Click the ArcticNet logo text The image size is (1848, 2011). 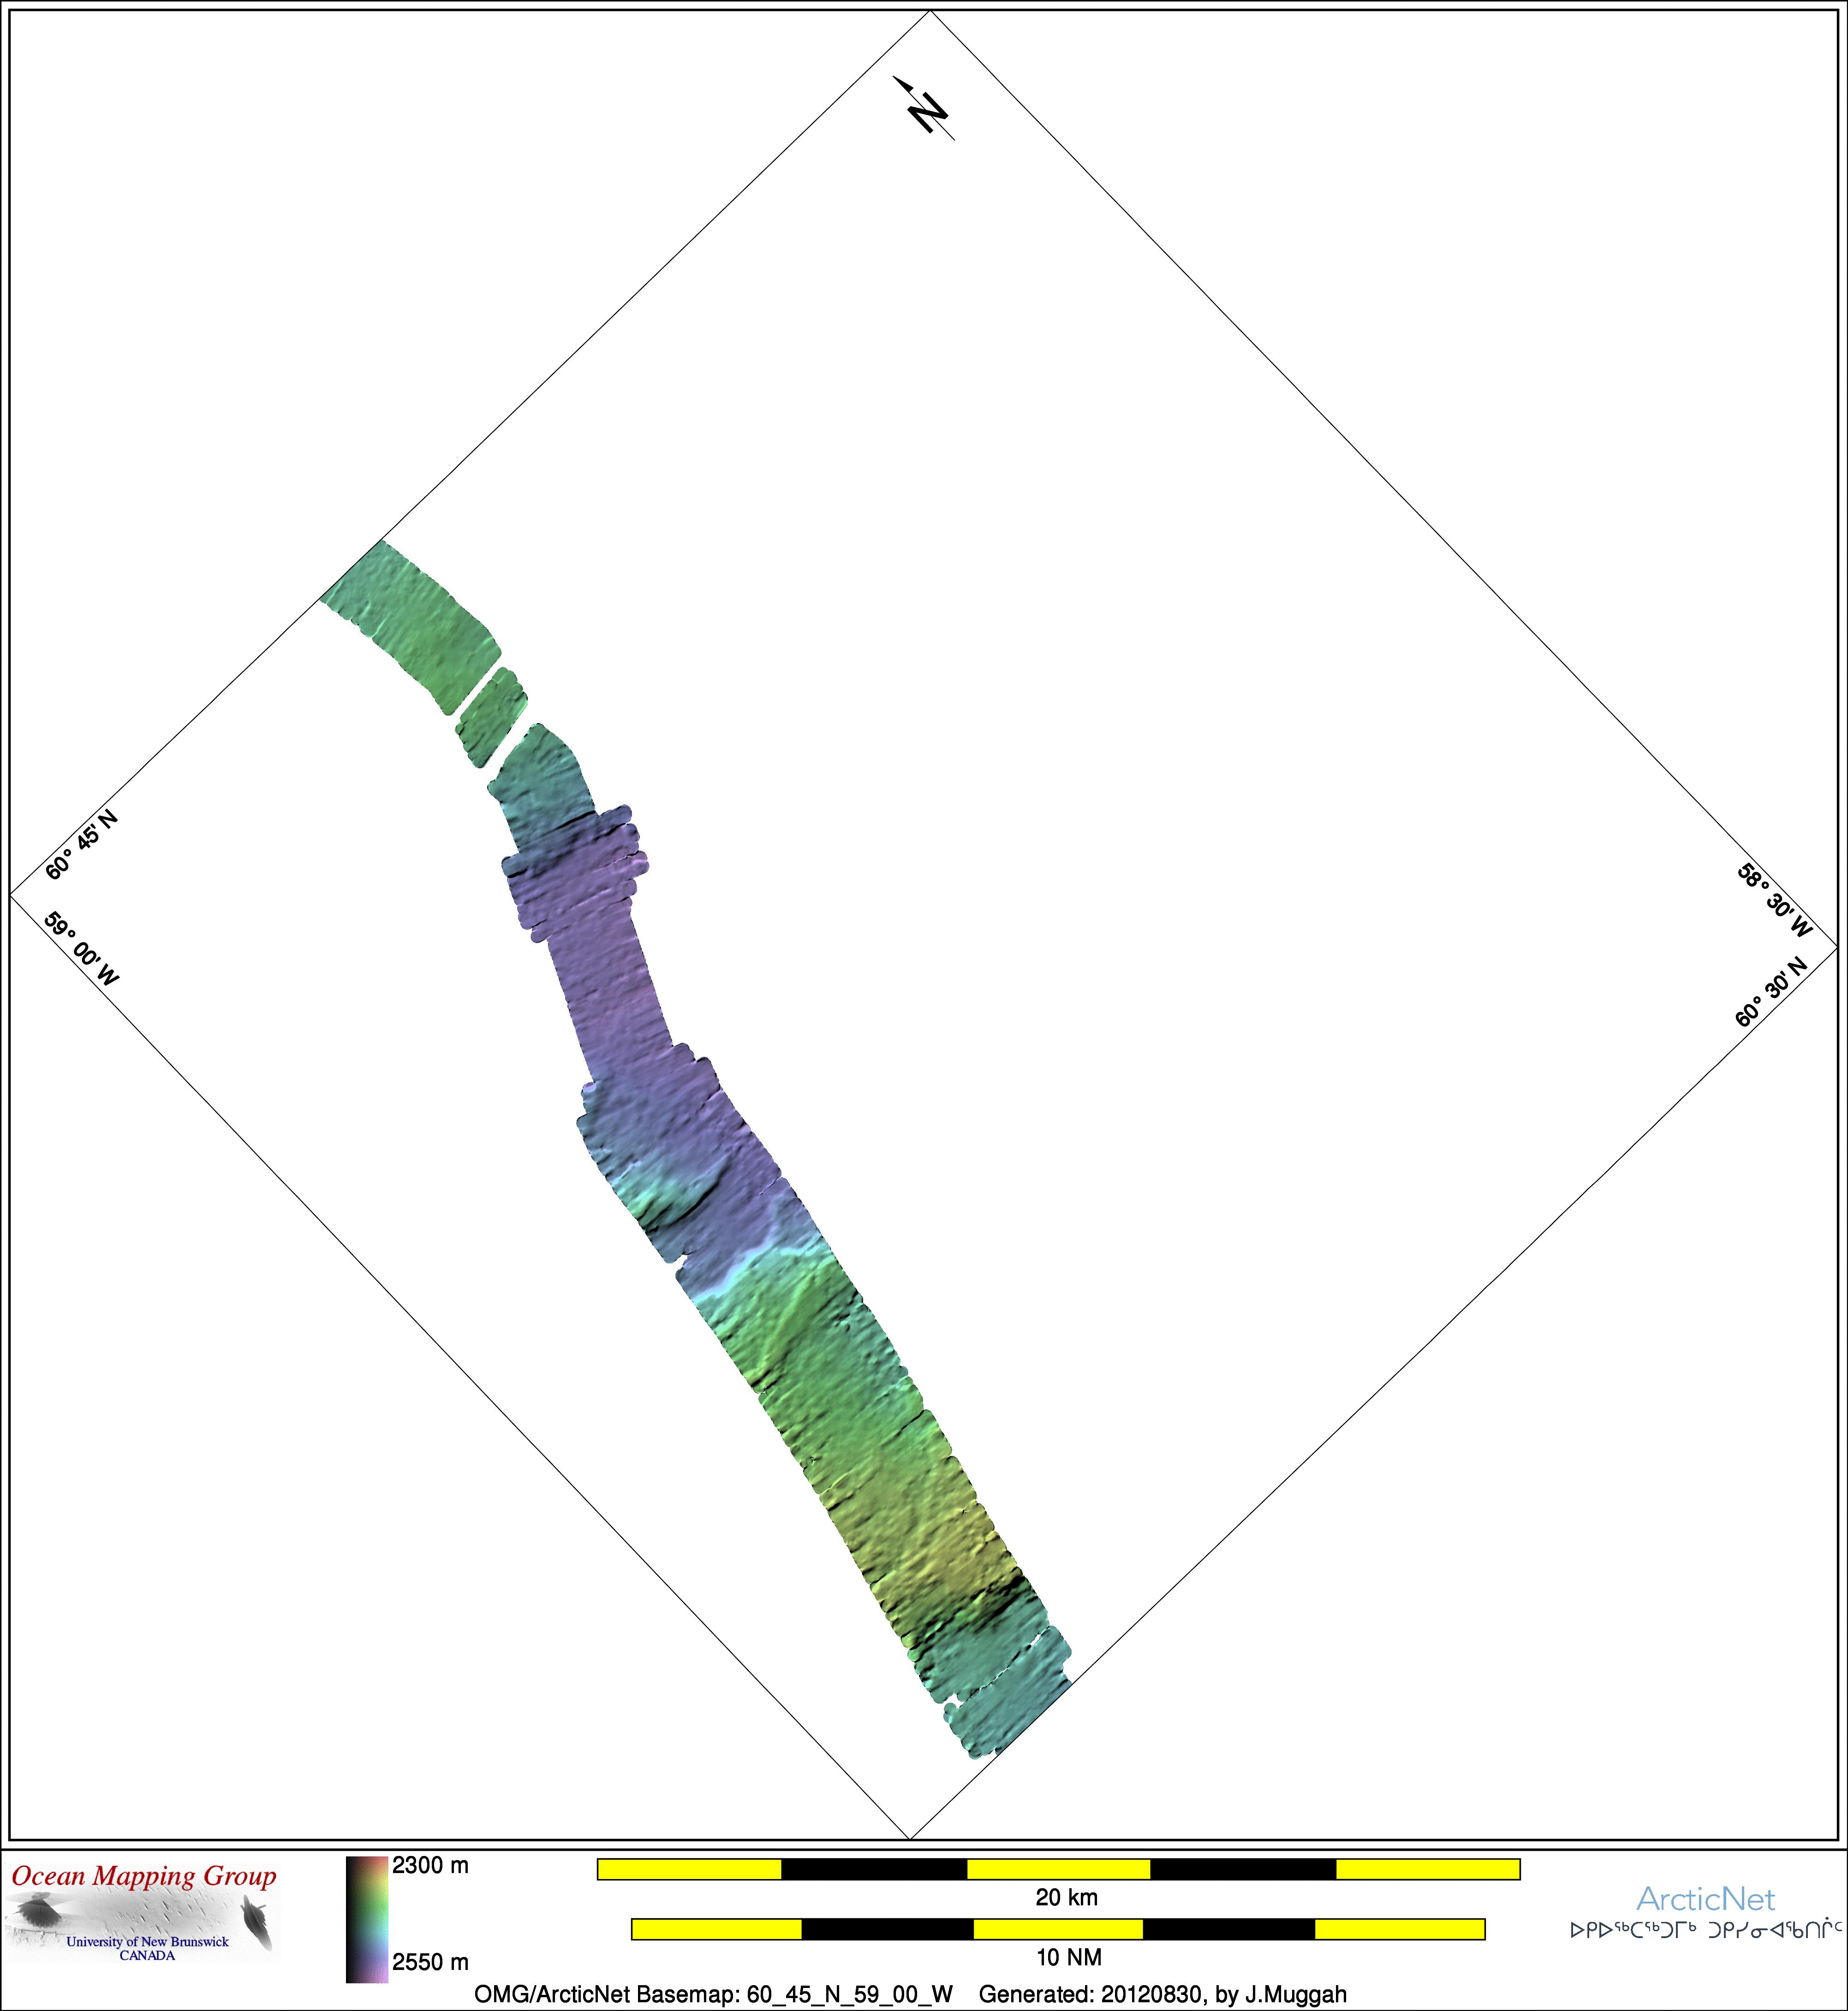(1705, 1899)
